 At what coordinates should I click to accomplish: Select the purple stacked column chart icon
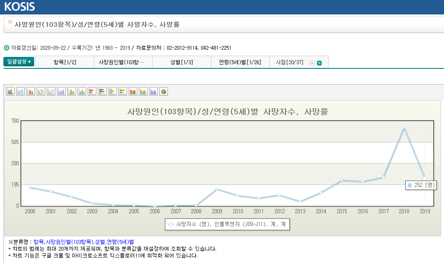pyautogui.click(x=61, y=91)
